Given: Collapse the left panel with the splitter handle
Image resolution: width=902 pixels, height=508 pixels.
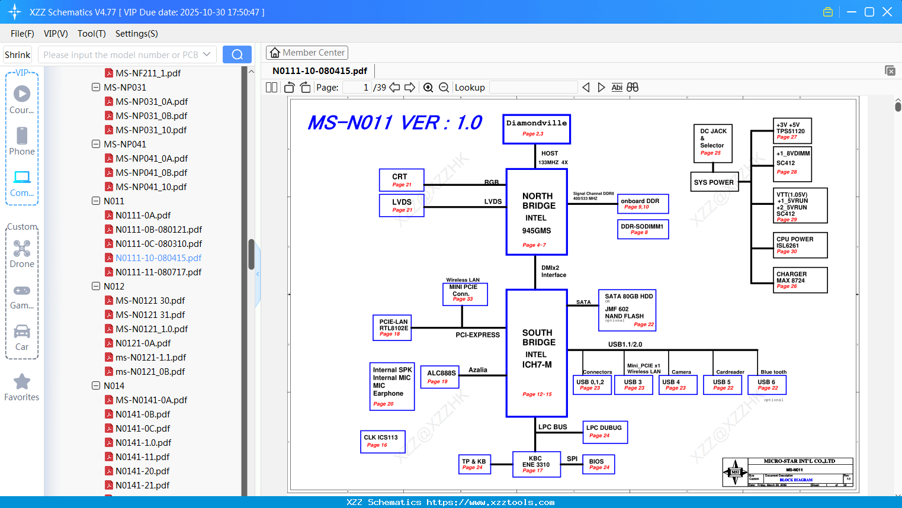Looking at the screenshot, I should click(258, 274).
